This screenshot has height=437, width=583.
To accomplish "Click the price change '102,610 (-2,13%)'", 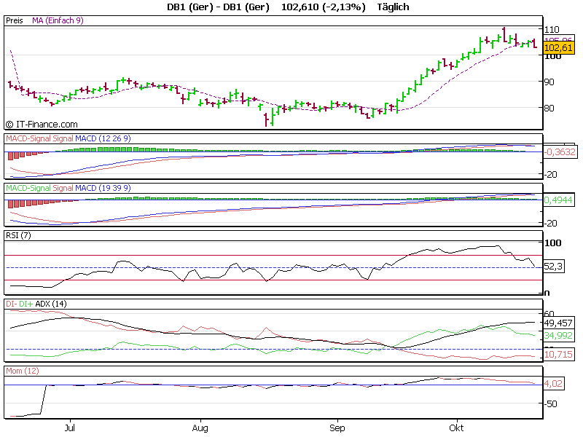I will pyautogui.click(x=323, y=7).
